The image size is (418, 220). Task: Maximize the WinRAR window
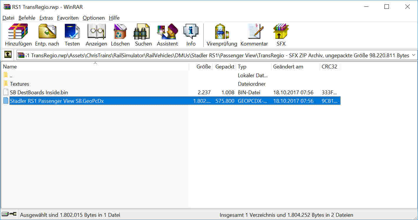[387, 7]
